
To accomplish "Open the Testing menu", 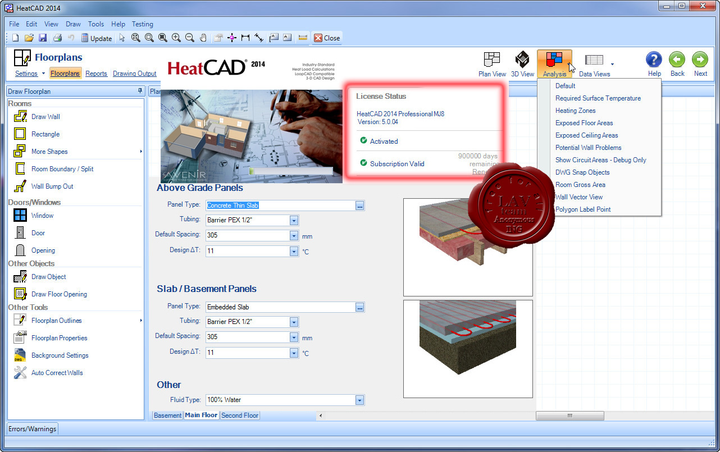I will (143, 24).
